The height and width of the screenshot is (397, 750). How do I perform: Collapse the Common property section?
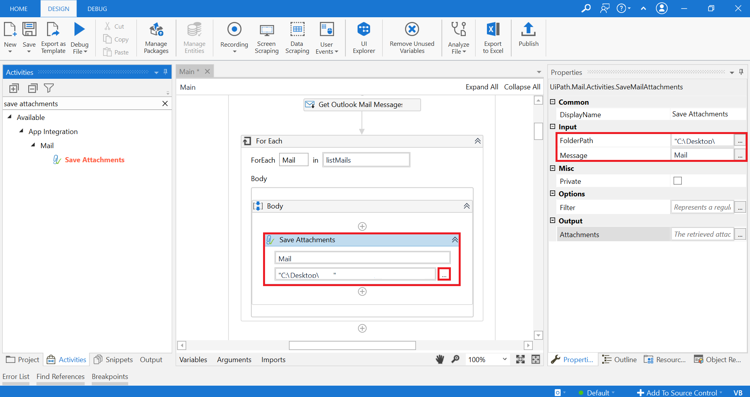[x=553, y=102]
